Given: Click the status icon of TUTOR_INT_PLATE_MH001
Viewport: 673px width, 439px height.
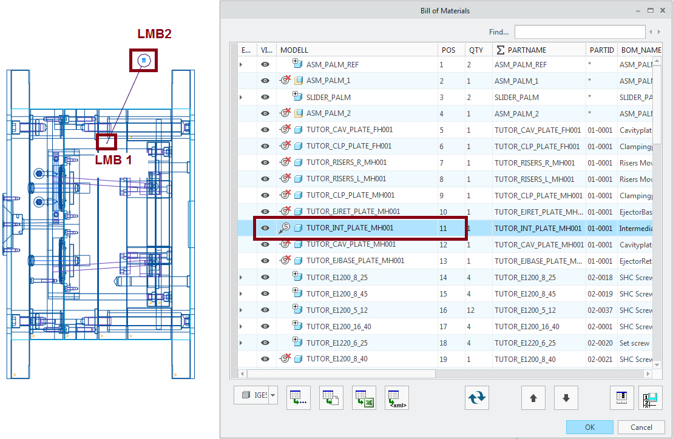Looking at the screenshot, I should 285,228.
